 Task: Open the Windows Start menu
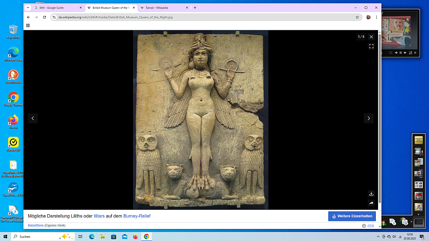tap(5, 237)
